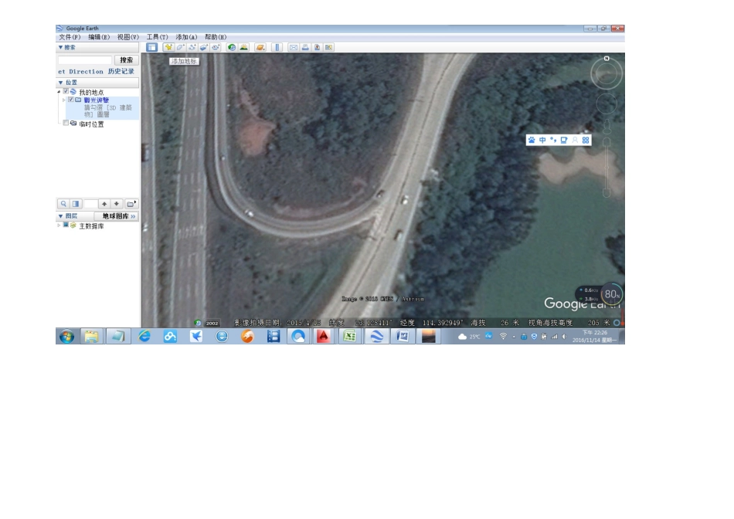Toggle the 我的地点 checkbox
This screenshot has height=519, width=734.
66,92
